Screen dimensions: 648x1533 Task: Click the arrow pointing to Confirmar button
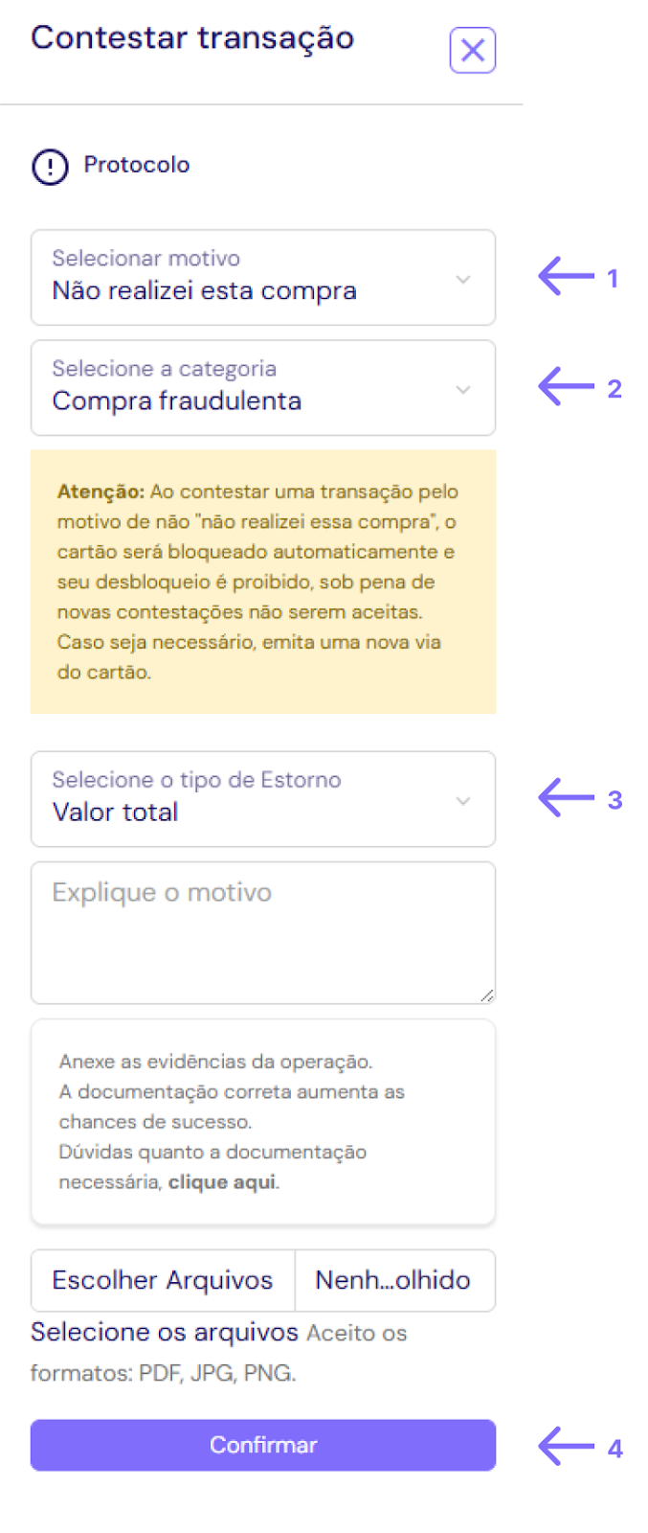(x=566, y=1446)
